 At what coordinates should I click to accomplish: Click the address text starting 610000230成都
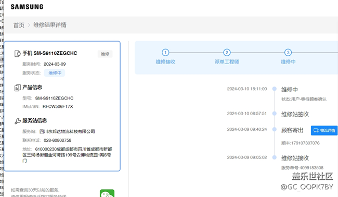[x=67, y=155]
